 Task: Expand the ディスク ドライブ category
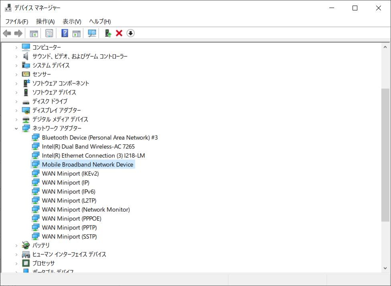[x=16, y=102]
